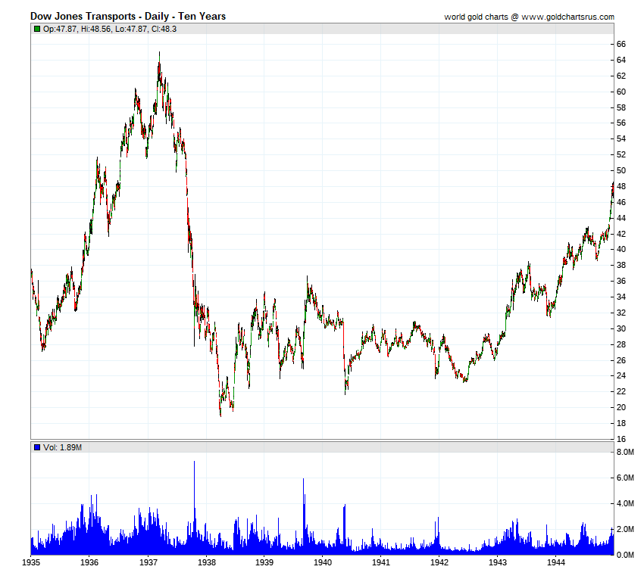Click the green price legend square
644x582 pixels.
point(37,29)
